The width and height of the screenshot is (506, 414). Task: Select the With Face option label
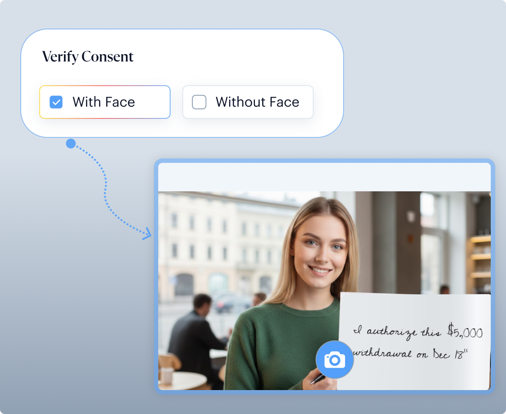click(103, 102)
